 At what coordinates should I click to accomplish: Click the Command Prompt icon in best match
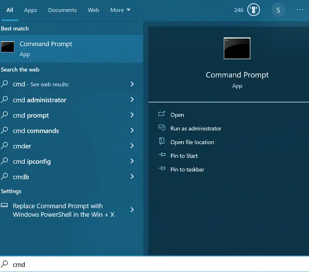coord(7,47)
